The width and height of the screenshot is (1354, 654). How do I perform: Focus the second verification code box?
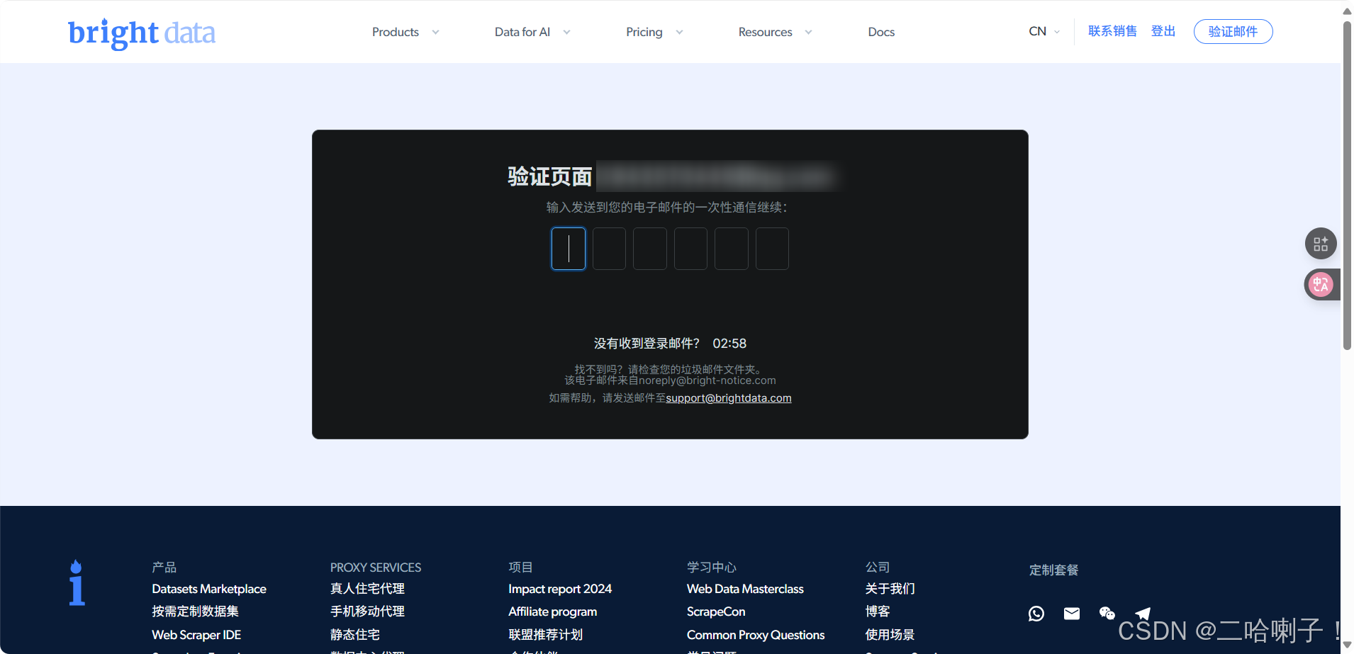609,249
